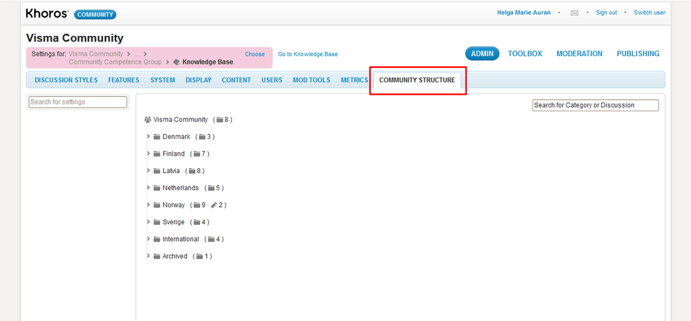The image size is (691, 321).
Task: Click the Sign out link
Action: (x=607, y=12)
